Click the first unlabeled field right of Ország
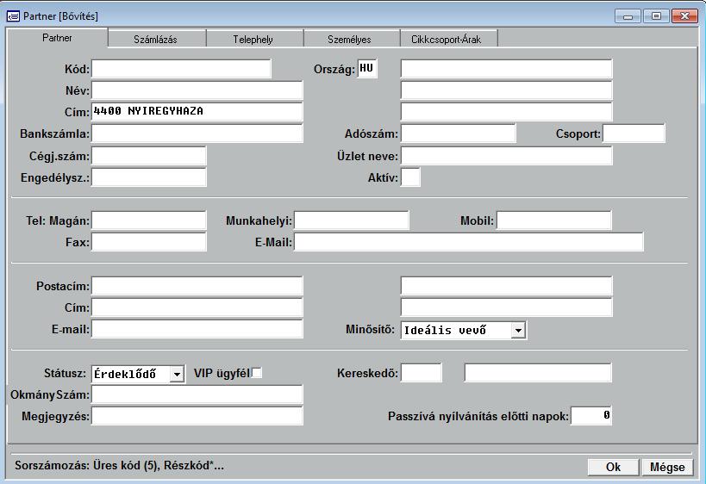This screenshot has width=706, height=484. pyautogui.click(x=507, y=69)
